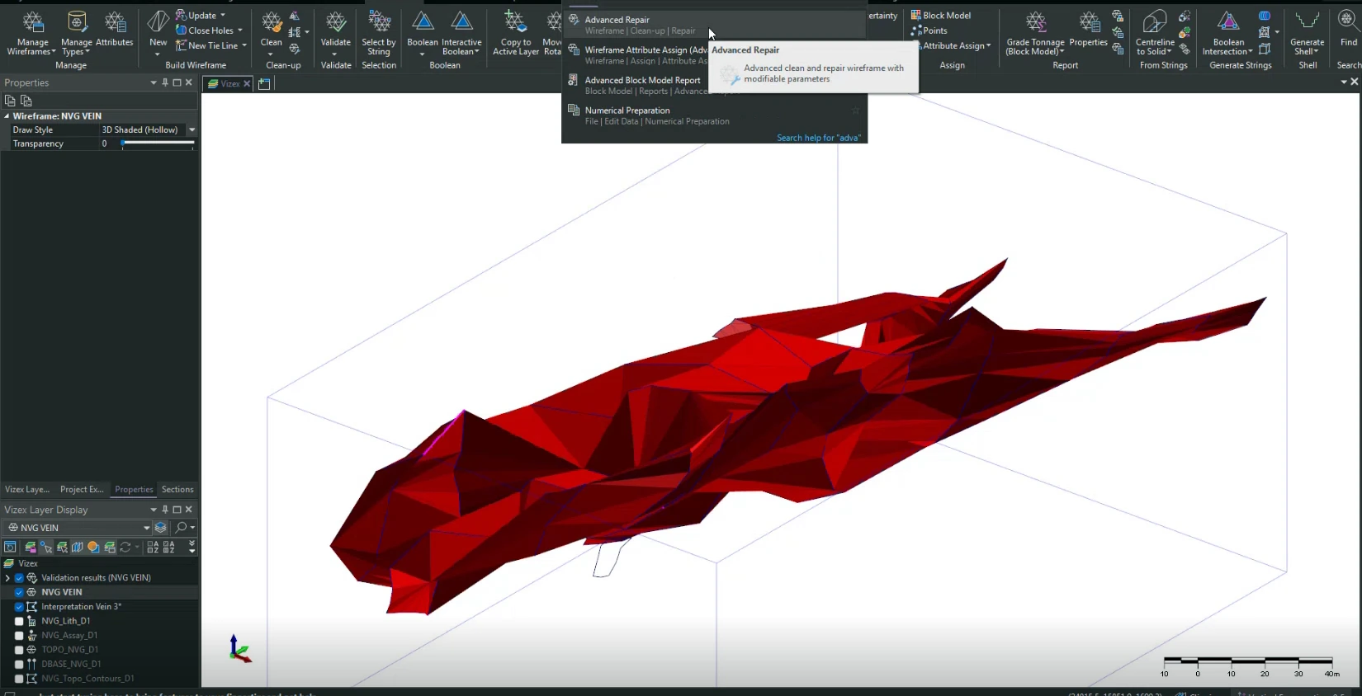Open the New Tie Line dropdown arrow

[x=244, y=45]
